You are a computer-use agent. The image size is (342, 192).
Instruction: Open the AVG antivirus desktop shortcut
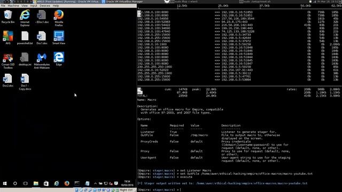pyautogui.click(x=8, y=38)
